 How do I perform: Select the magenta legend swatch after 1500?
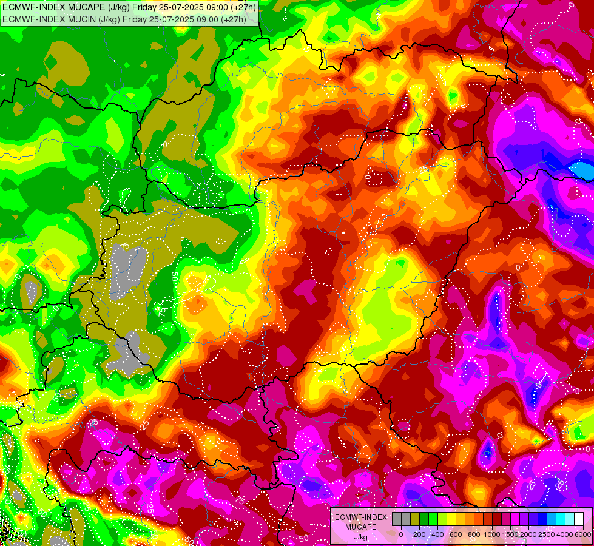[516, 519]
